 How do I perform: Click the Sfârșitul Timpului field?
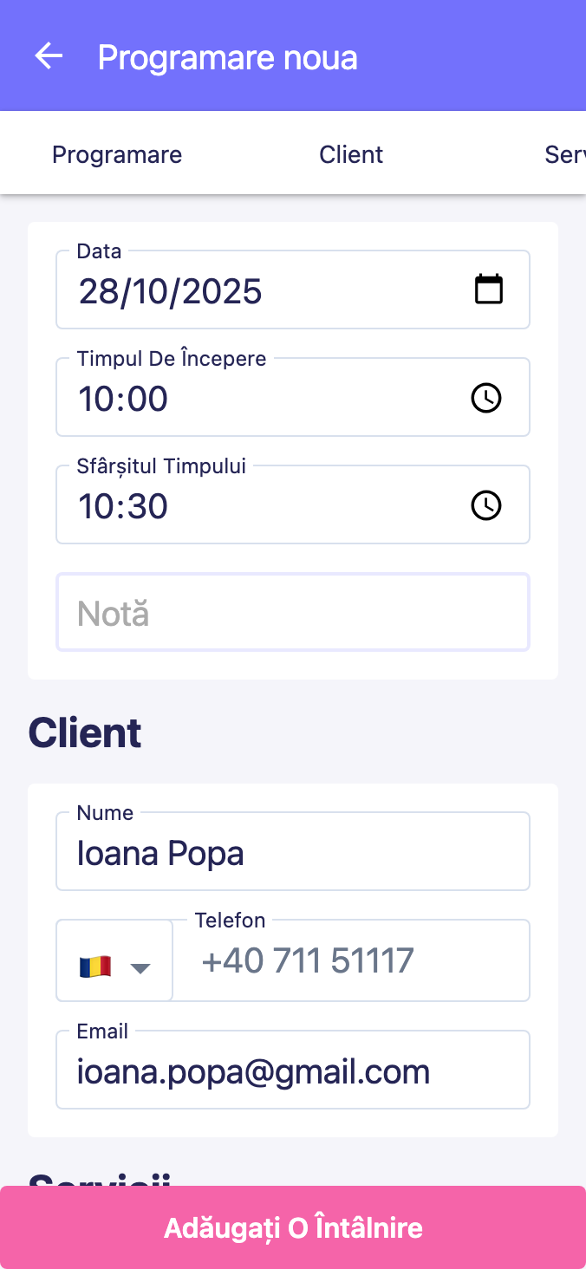[x=260, y=506]
